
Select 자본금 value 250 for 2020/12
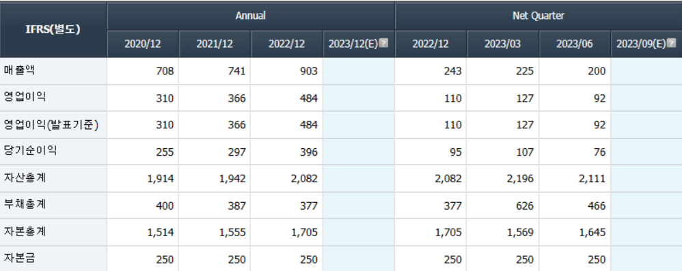[165, 259]
